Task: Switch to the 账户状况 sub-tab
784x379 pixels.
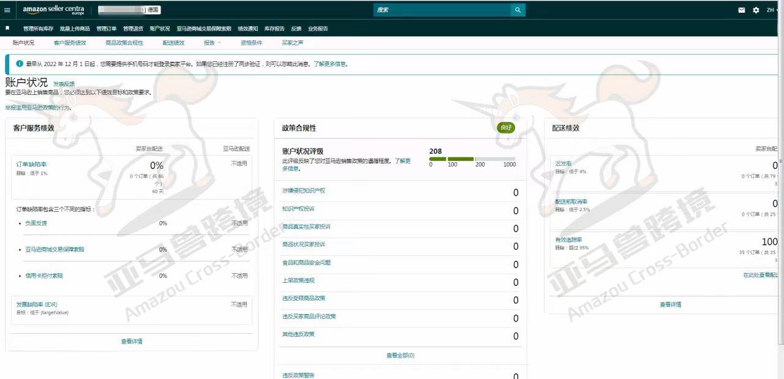Action: (23, 43)
